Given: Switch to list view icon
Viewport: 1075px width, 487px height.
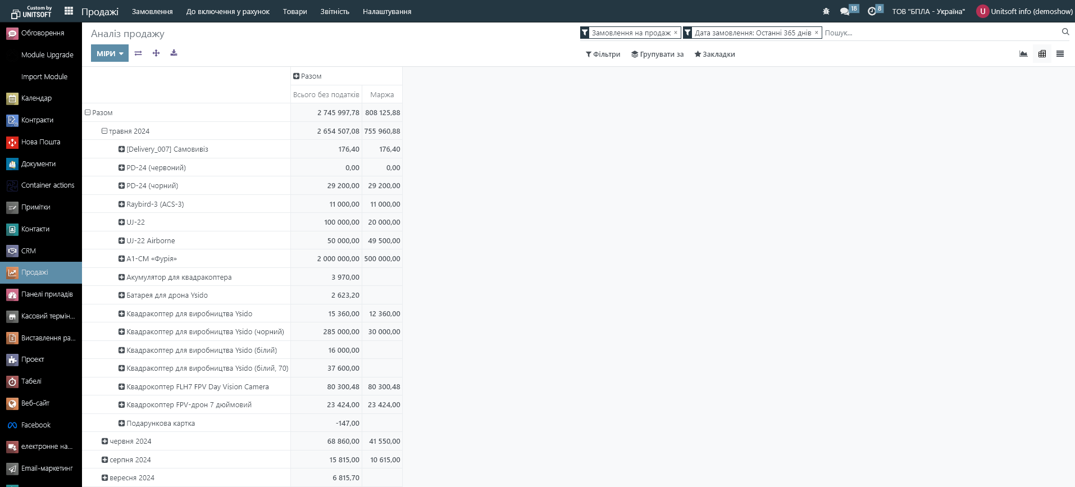Looking at the screenshot, I should (1060, 54).
